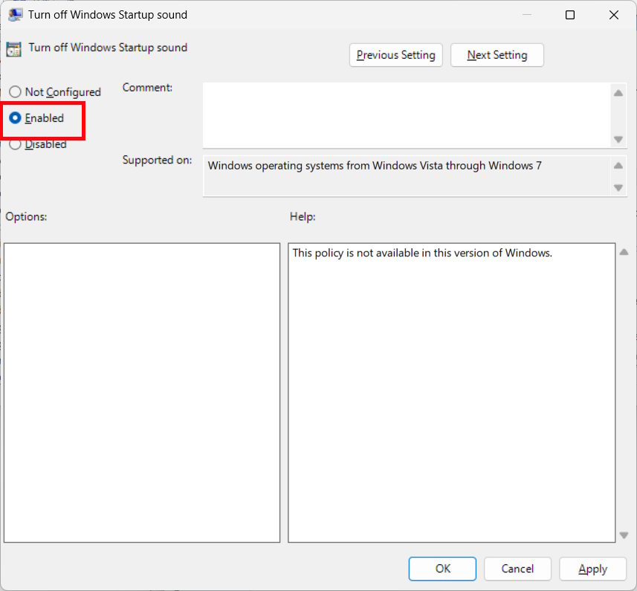This screenshot has width=637, height=591.
Task: Click the Comment field scroll-down arrow
Action: coord(618,139)
